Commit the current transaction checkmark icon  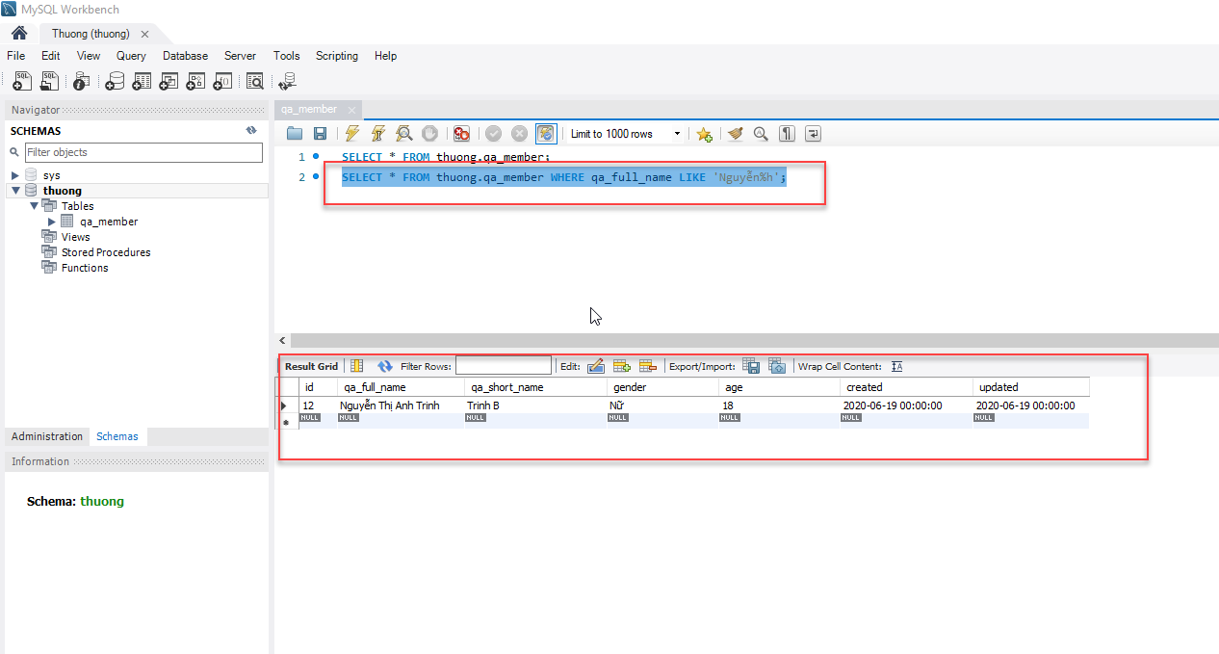tap(493, 134)
